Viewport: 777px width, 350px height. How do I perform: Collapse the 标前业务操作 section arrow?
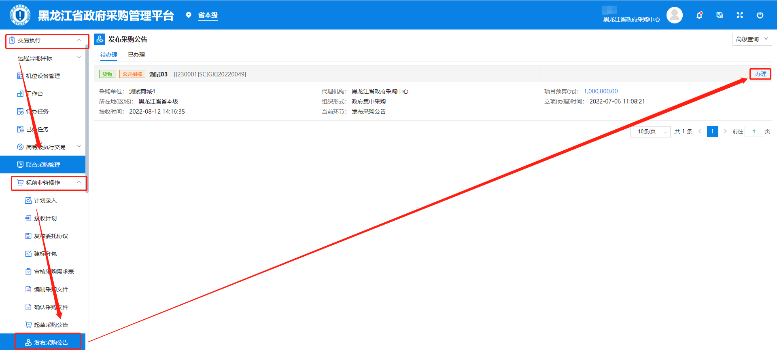(79, 182)
